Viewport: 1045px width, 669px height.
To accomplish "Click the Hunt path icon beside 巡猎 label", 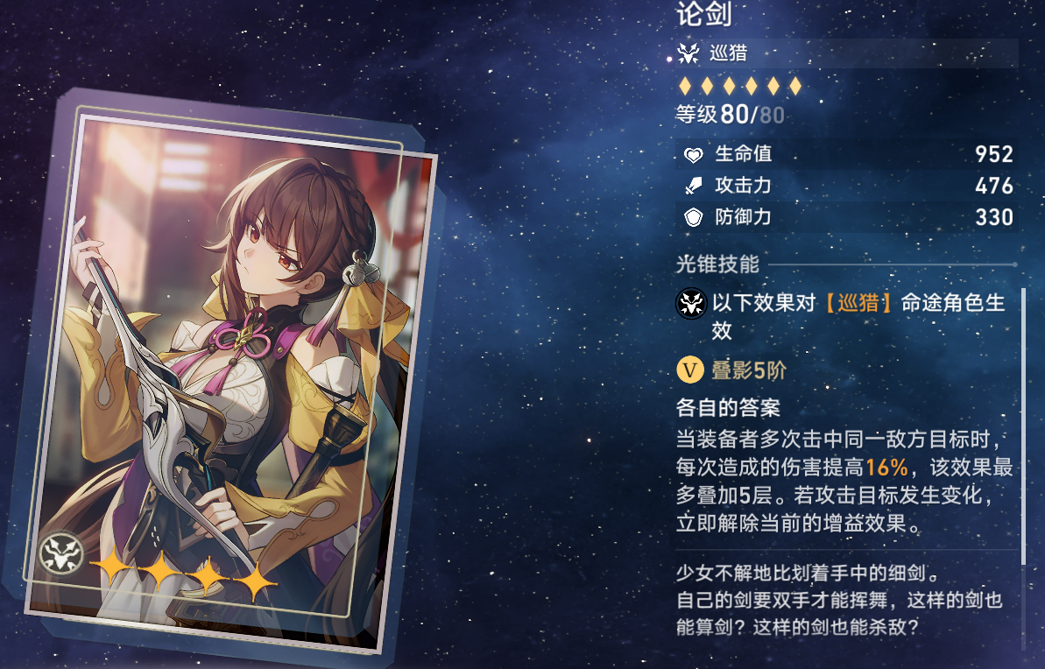I will (688, 53).
